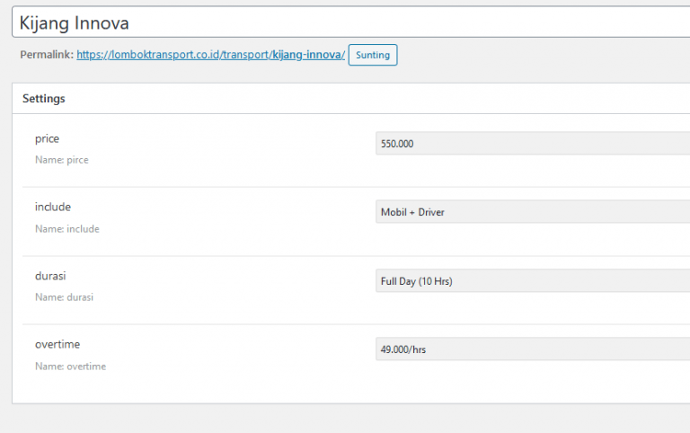Click the Name: overtime caption
690x433 pixels.
coord(70,367)
